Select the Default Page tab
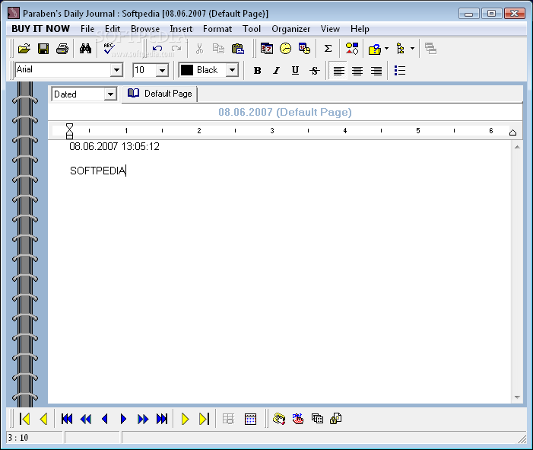Screen dimensions: 533x450 [160, 94]
